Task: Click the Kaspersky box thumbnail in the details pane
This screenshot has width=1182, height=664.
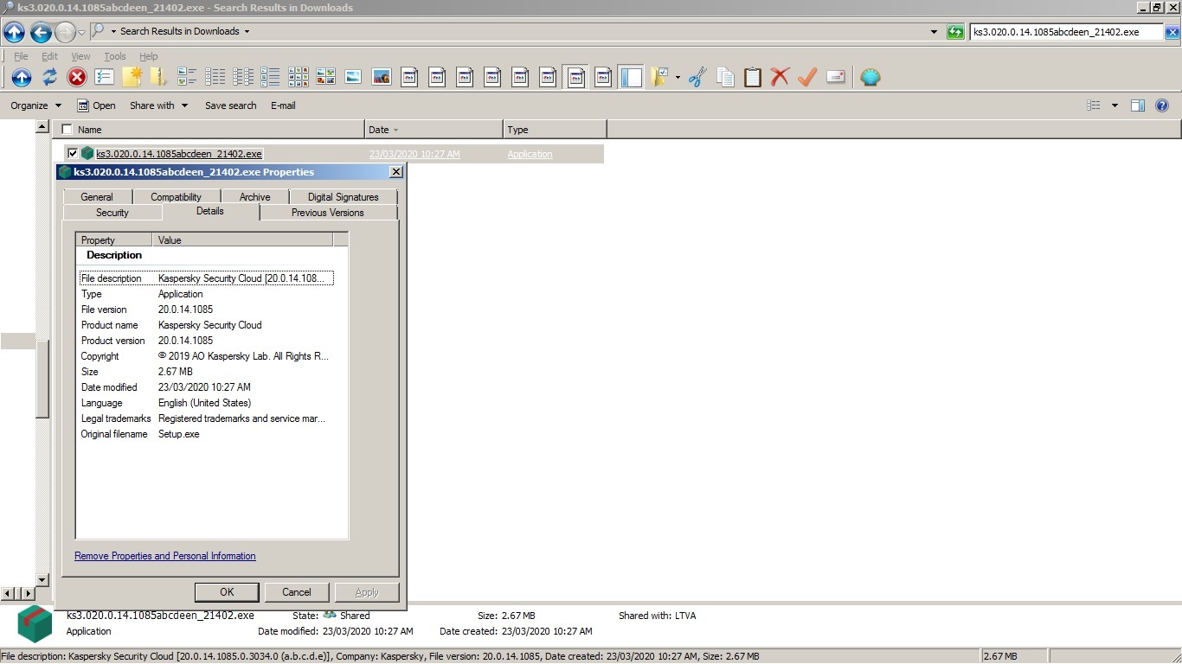Action: point(35,623)
